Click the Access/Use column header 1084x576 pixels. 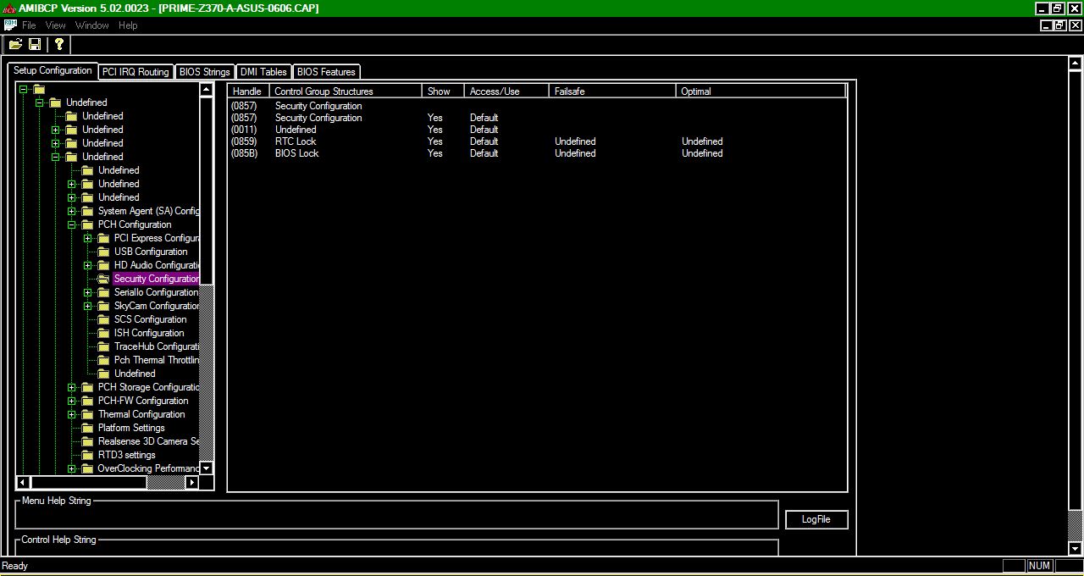pyautogui.click(x=506, y=91)
